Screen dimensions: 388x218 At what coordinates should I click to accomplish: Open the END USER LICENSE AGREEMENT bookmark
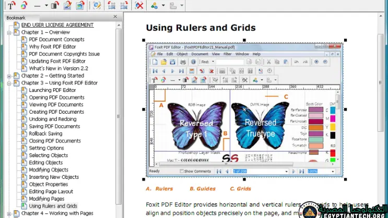[57, 25]
